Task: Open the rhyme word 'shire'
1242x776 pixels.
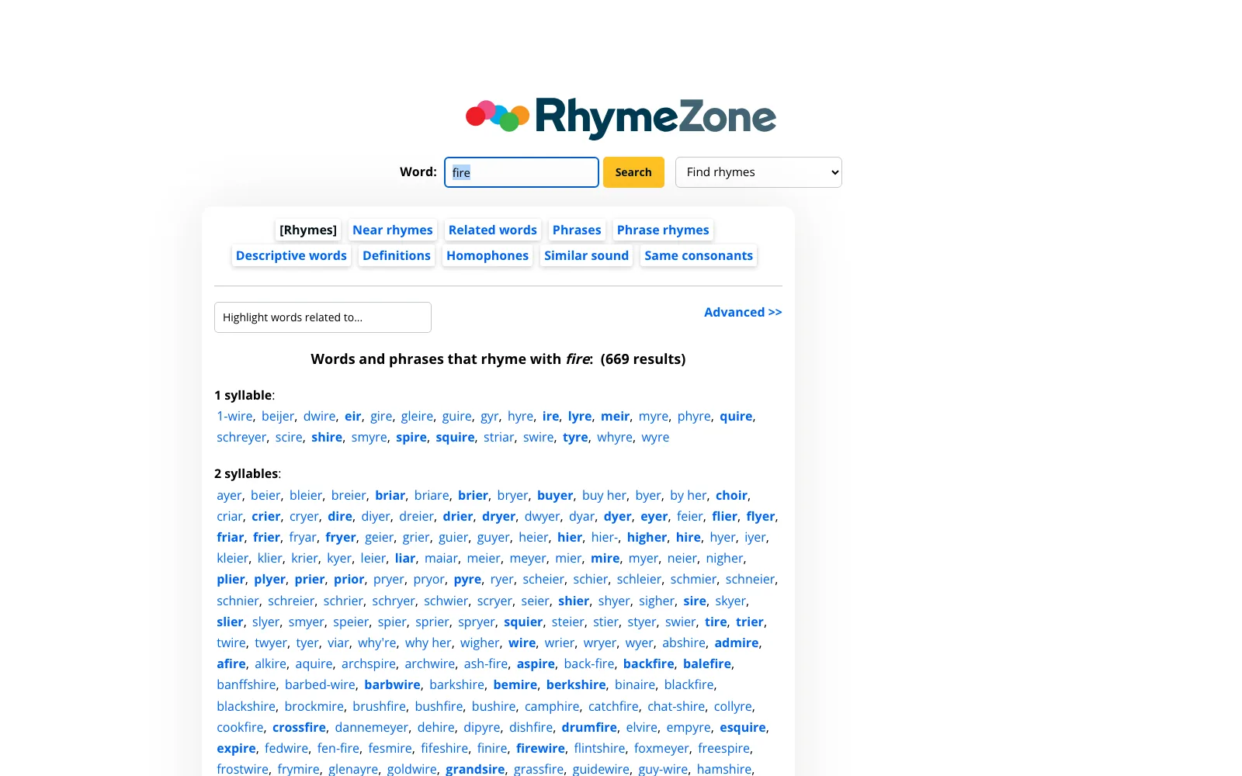Action: tap(327, 438)
